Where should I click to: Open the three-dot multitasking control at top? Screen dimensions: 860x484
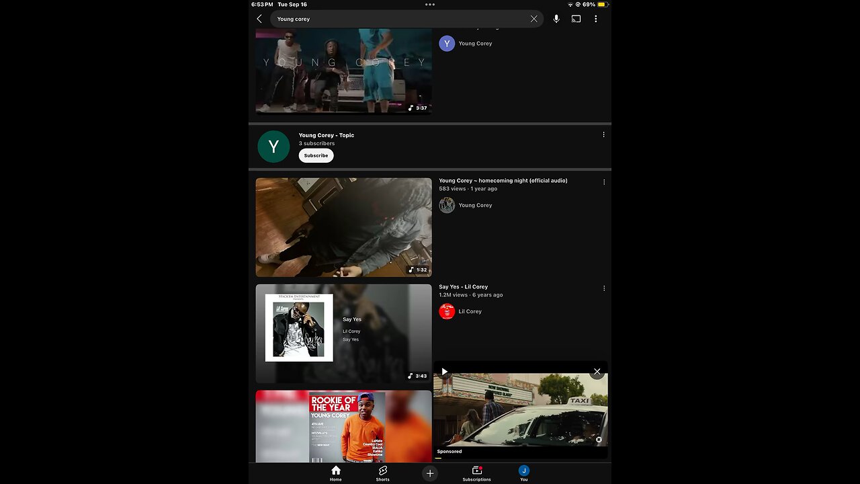430,4
